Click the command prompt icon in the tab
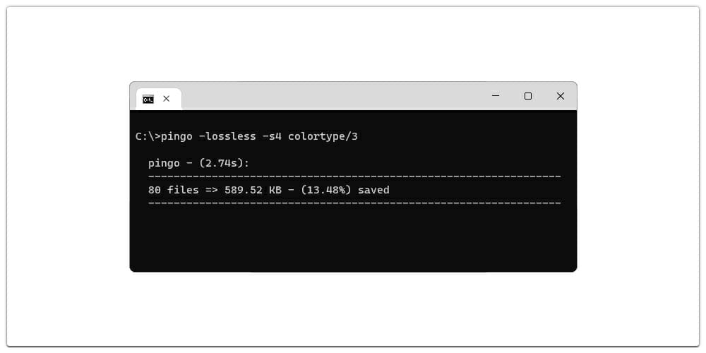This screenshot has width=706, height=353. 148,99
